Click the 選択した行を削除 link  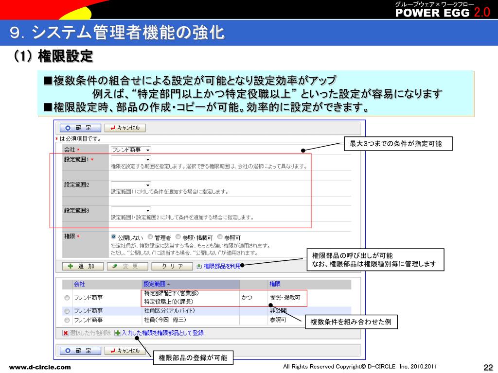point(90,333)
